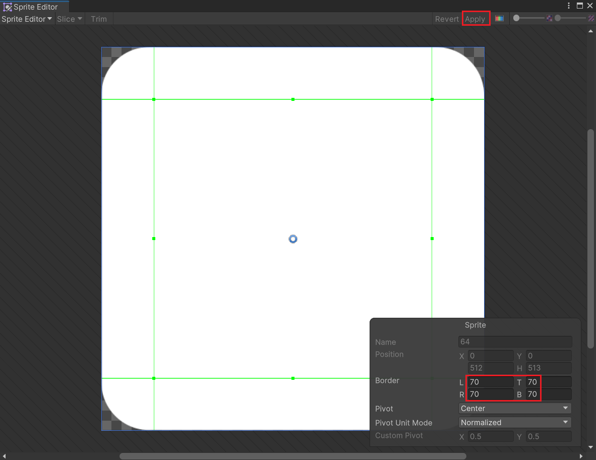Close the Sprite Editor window
The width and height of the screenshot is (596, 460).
coord(590,6)
